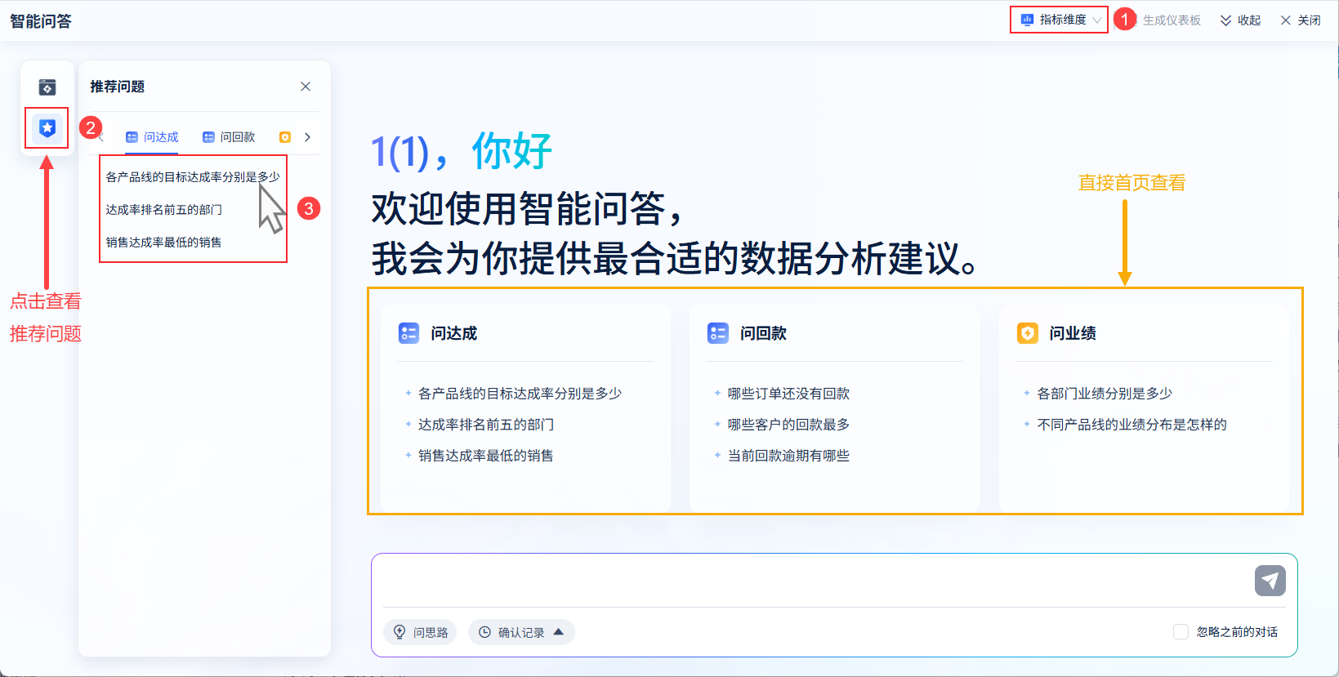Click the 问业绩 card icon
This screenshot has width=1339, height=677.
1027,333
